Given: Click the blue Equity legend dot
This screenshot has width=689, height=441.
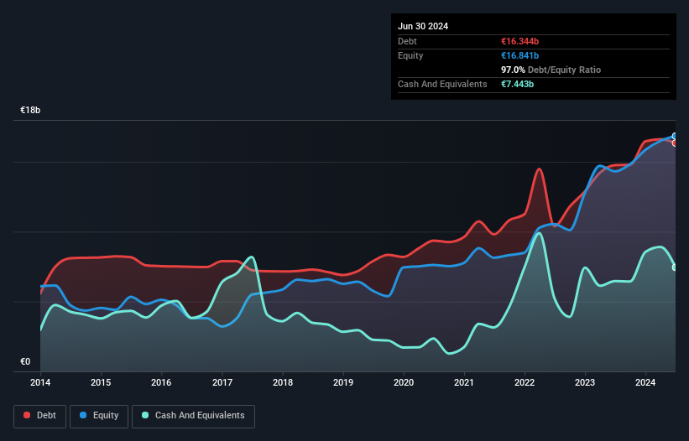Looking at the screenshot, I should pyautogui.click(x=84, y=415).
